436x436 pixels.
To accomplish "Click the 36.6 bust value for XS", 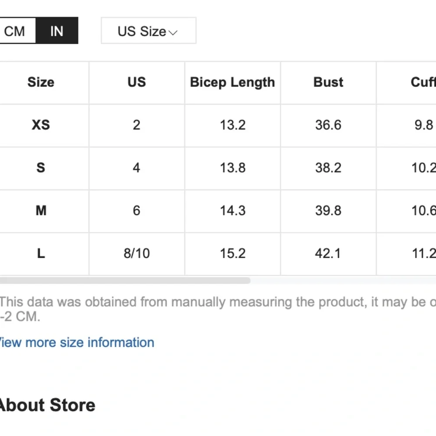I will [x=328, y=125].
